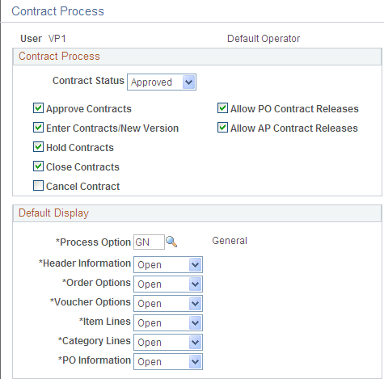
Task: Toggle Enter Contracts/New Version checkbox
Action: (38, 128)
